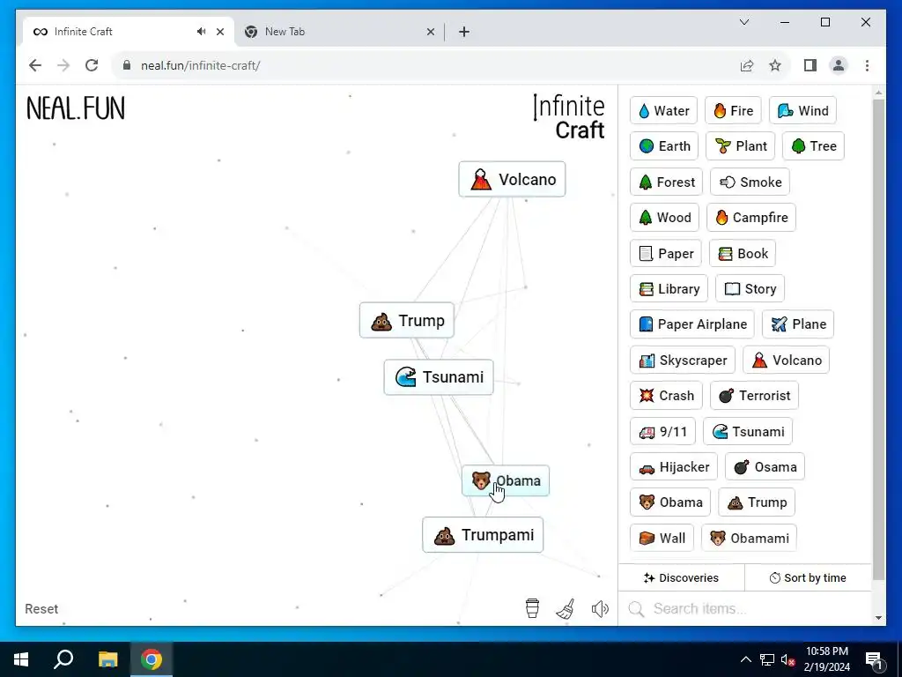Click the Volcano card on the canvas
This screenshot has height=677, width=902.
tap(512, 180)
